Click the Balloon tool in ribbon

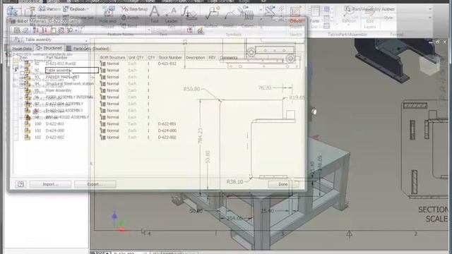tap(348, 14)
